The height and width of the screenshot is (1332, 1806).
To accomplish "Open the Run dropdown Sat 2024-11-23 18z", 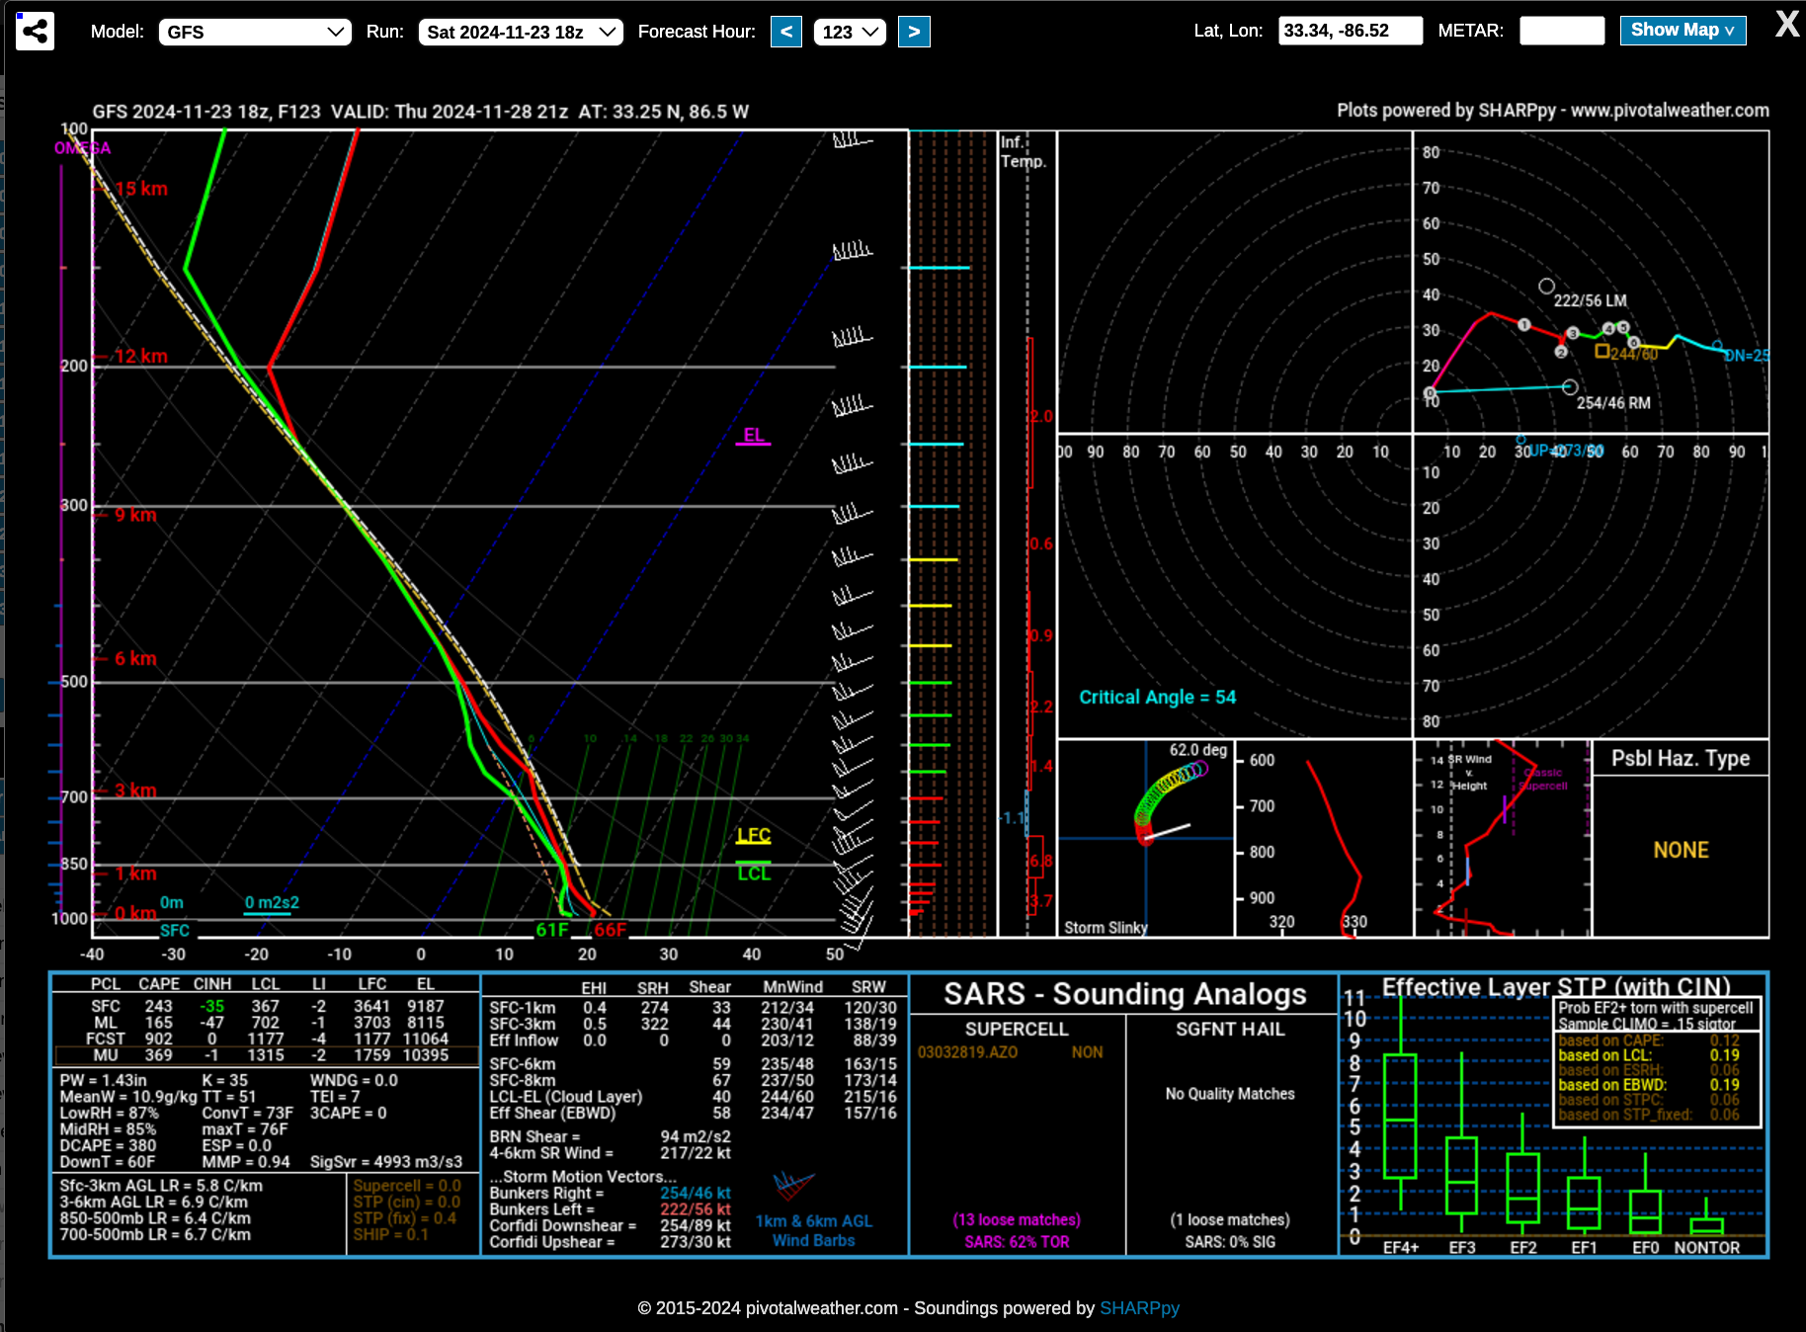I will 521,32.
